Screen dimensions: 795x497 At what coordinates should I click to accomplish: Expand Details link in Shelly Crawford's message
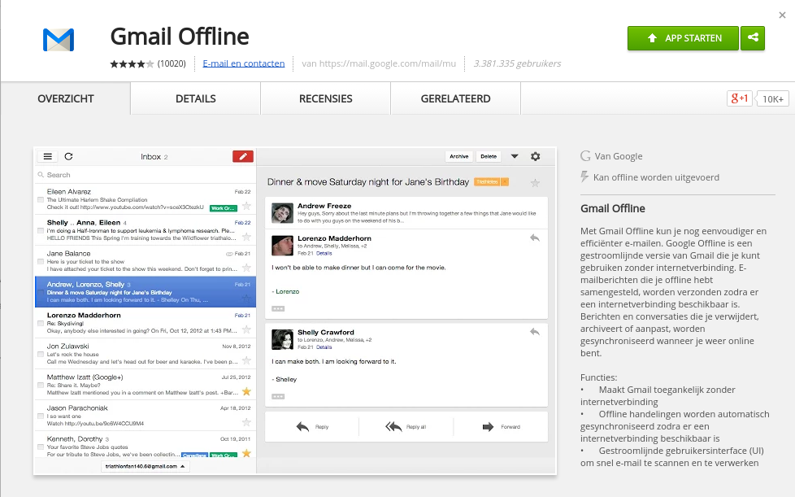coord(324,347)
